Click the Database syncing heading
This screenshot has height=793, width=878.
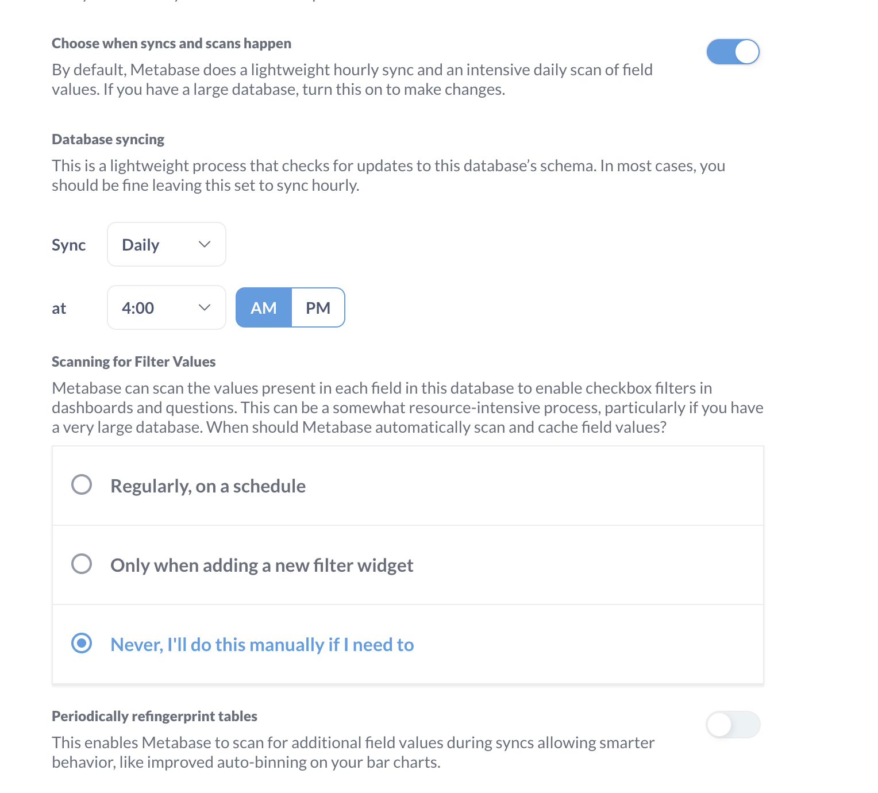point(108,140)
